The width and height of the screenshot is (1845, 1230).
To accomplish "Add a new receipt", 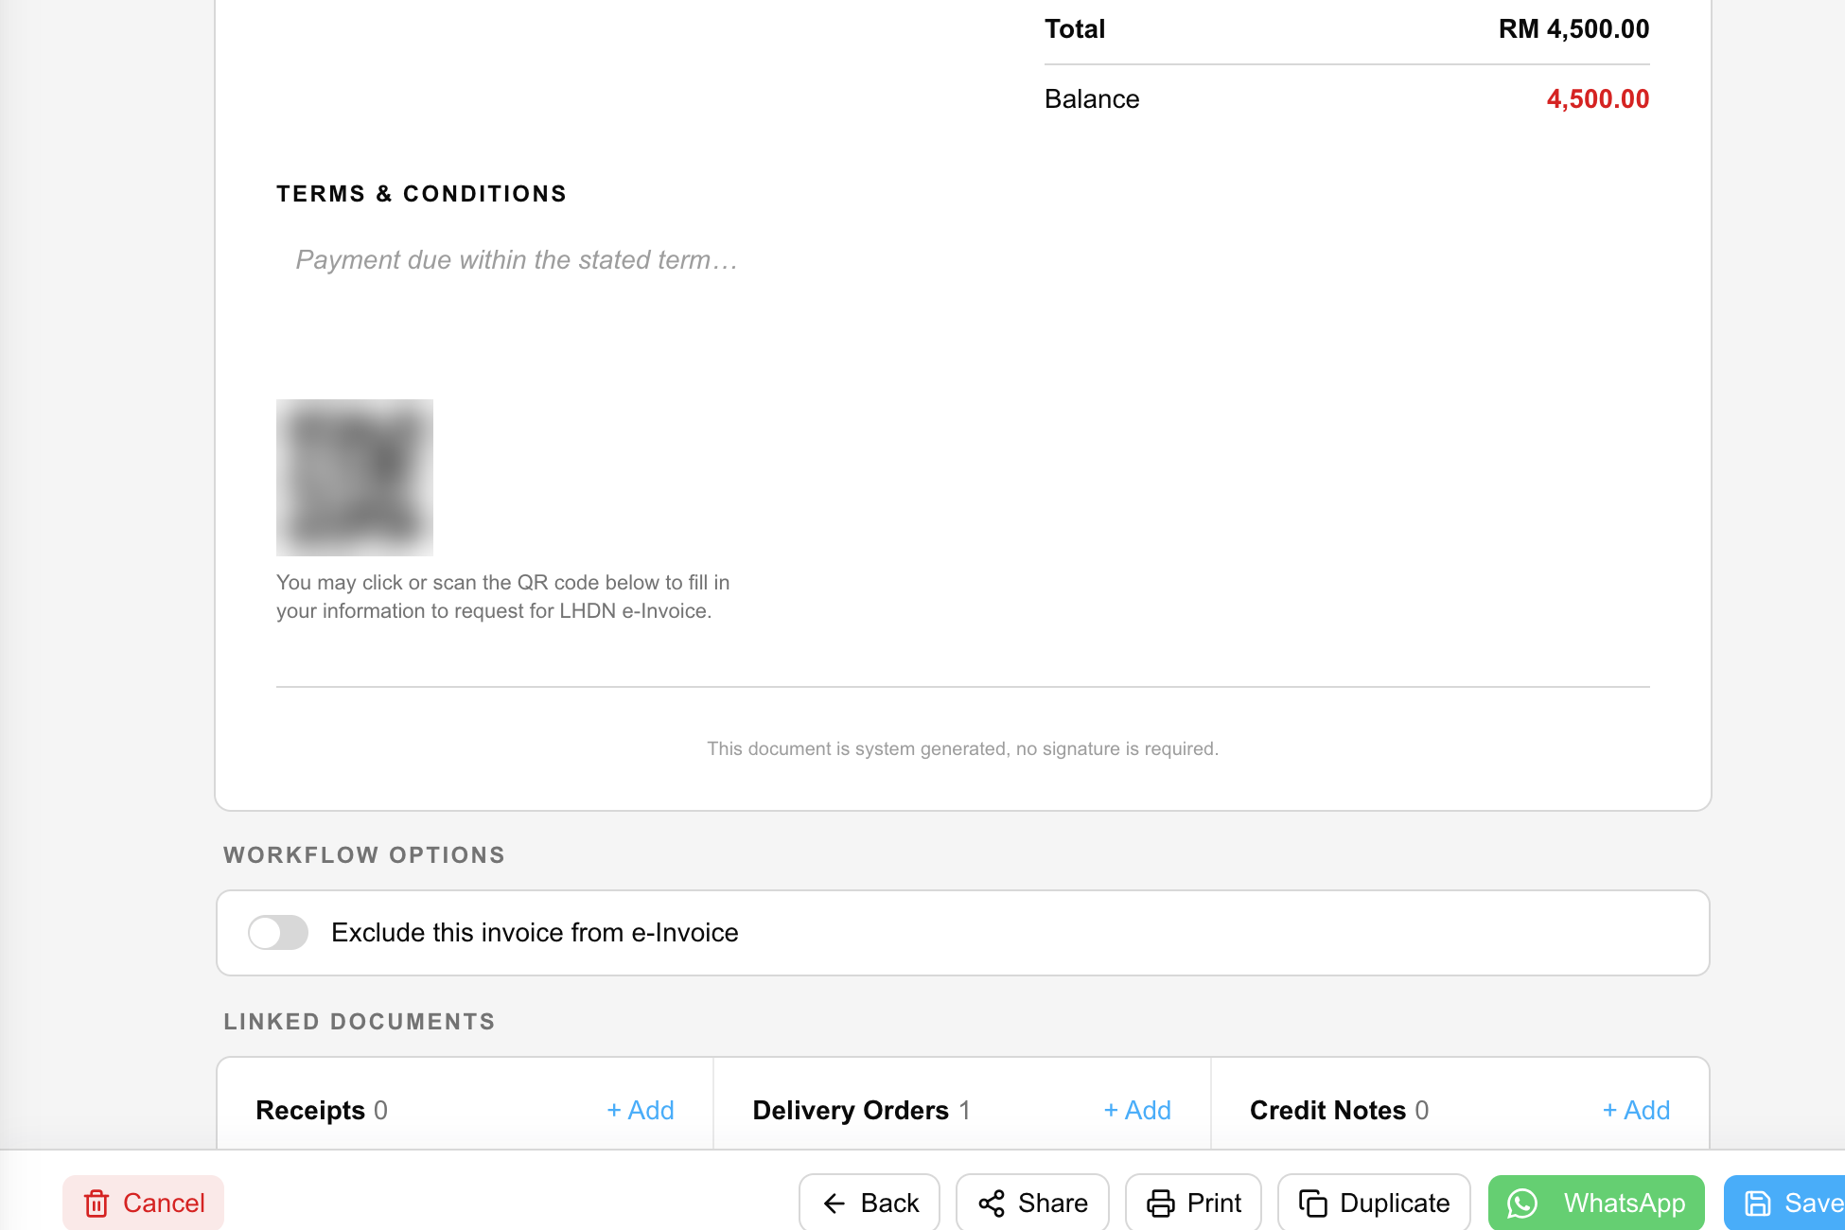I will pyautogui.click(x=641, y=1110).
